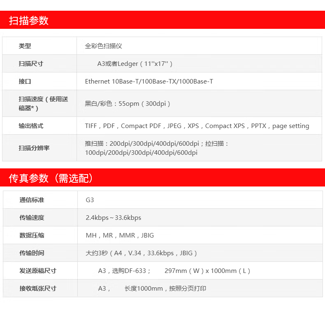Select the 扫描分辨率 row label
Screen dimensions: 325x310
pyautogui.click(x=34, y=148)
